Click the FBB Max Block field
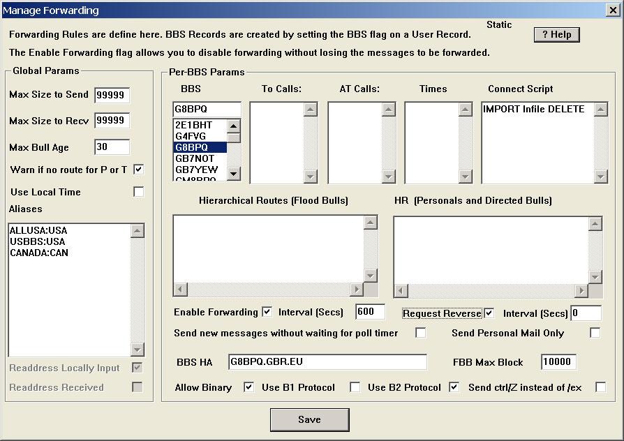Image resolution: width=624 pixels, height=441 pixels. coord(558,361)
